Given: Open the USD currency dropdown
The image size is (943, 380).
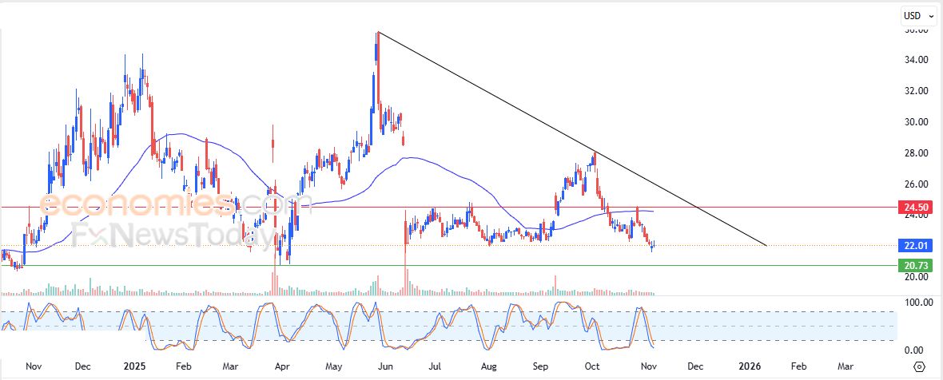Looking at the screenshot, I should click(918, 15).
